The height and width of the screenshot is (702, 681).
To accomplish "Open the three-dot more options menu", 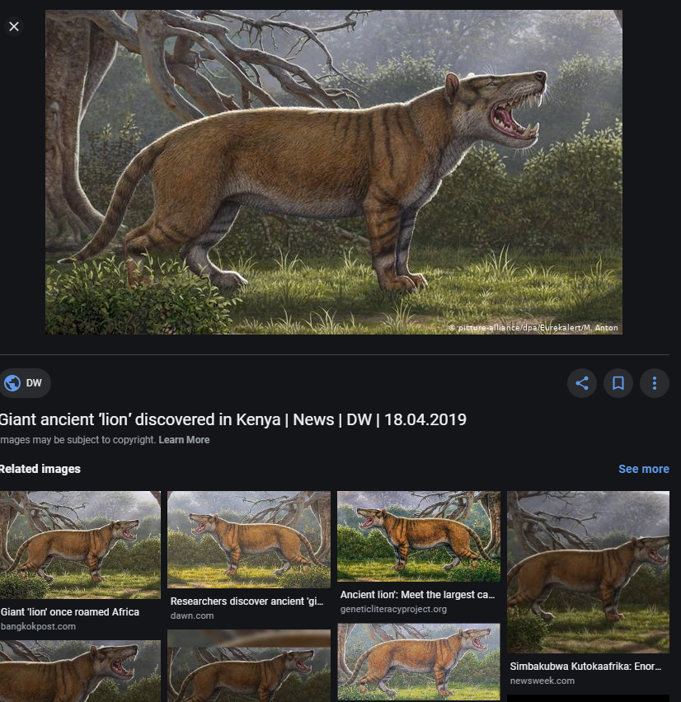I will pos(654,383).
